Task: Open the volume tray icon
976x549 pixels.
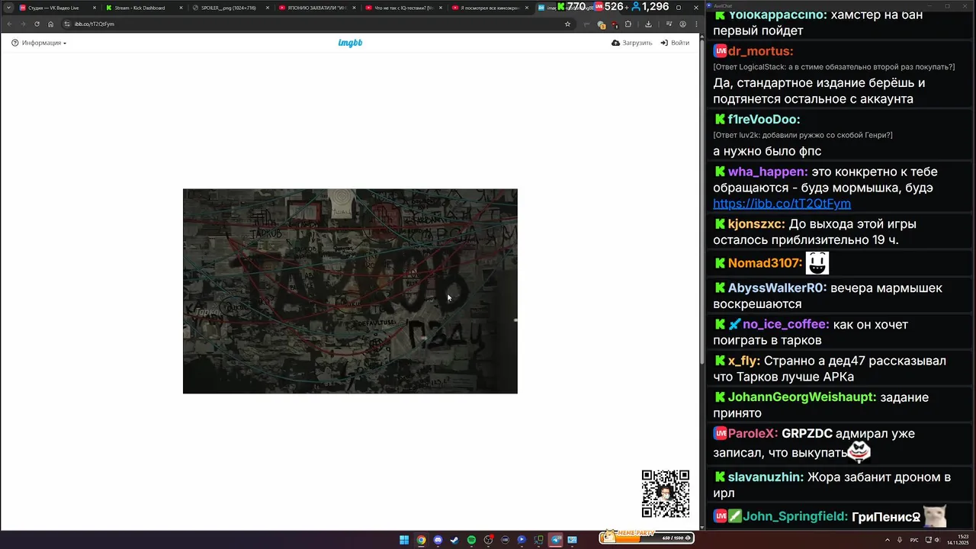Action: (x=937, y=540)
